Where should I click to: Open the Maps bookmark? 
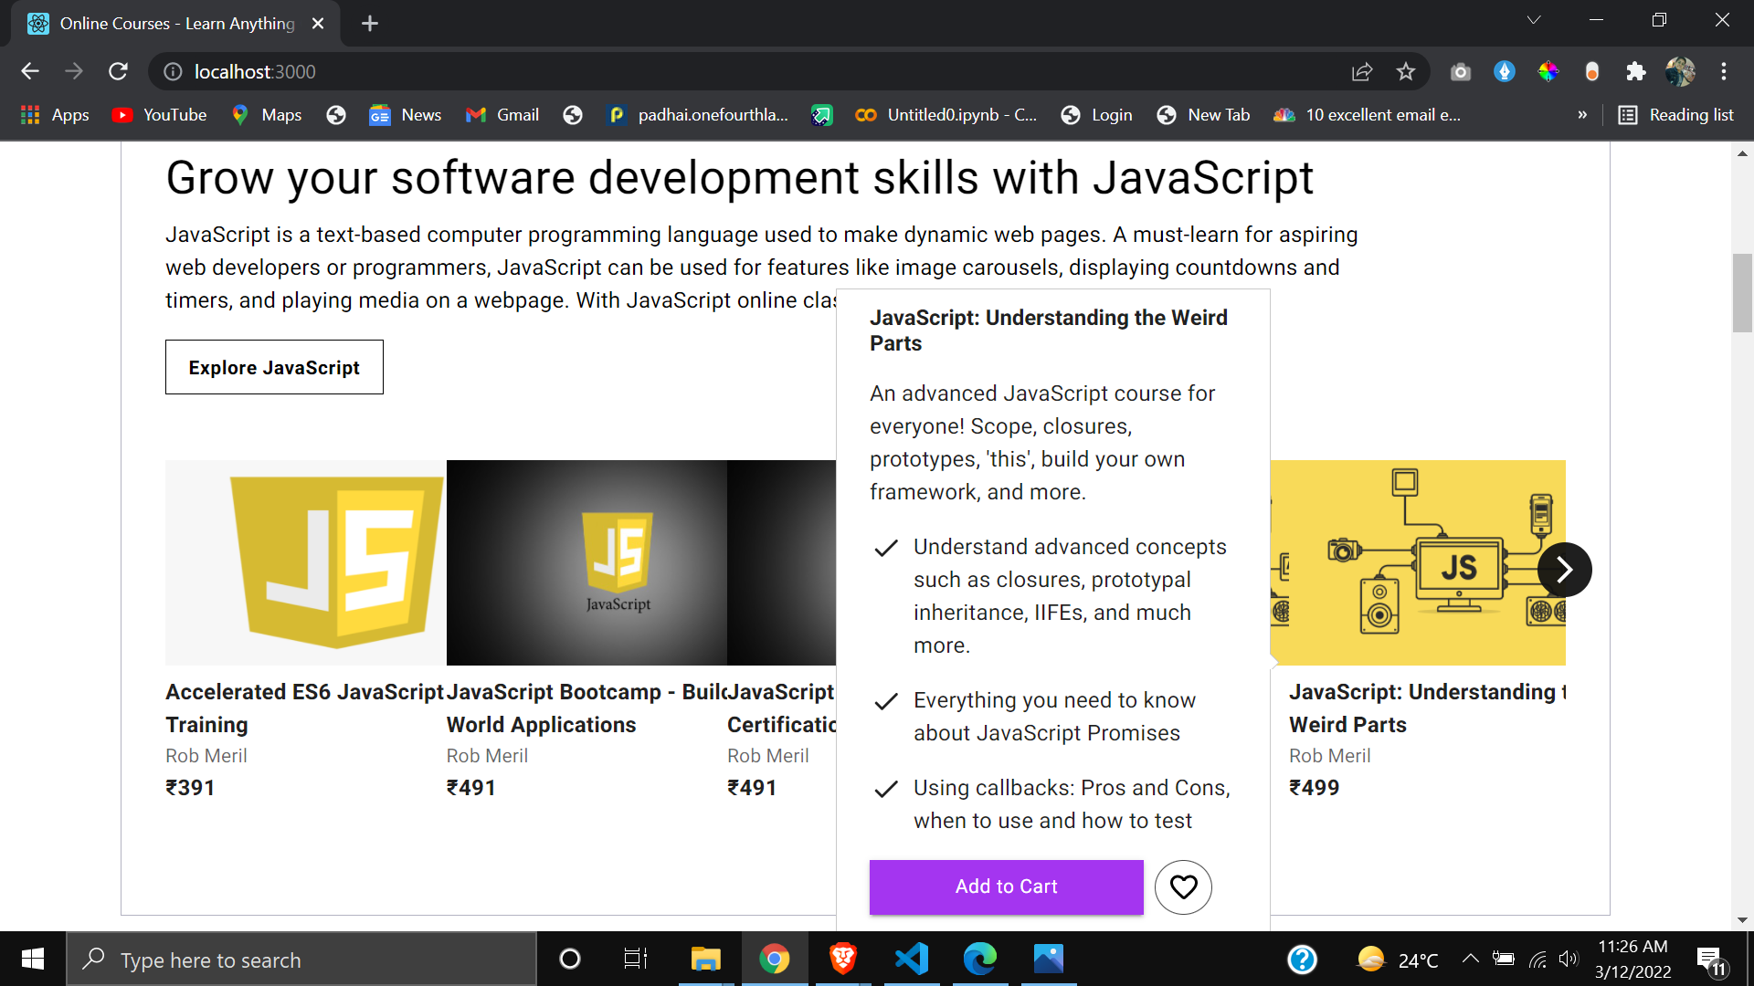coord(267,115)
